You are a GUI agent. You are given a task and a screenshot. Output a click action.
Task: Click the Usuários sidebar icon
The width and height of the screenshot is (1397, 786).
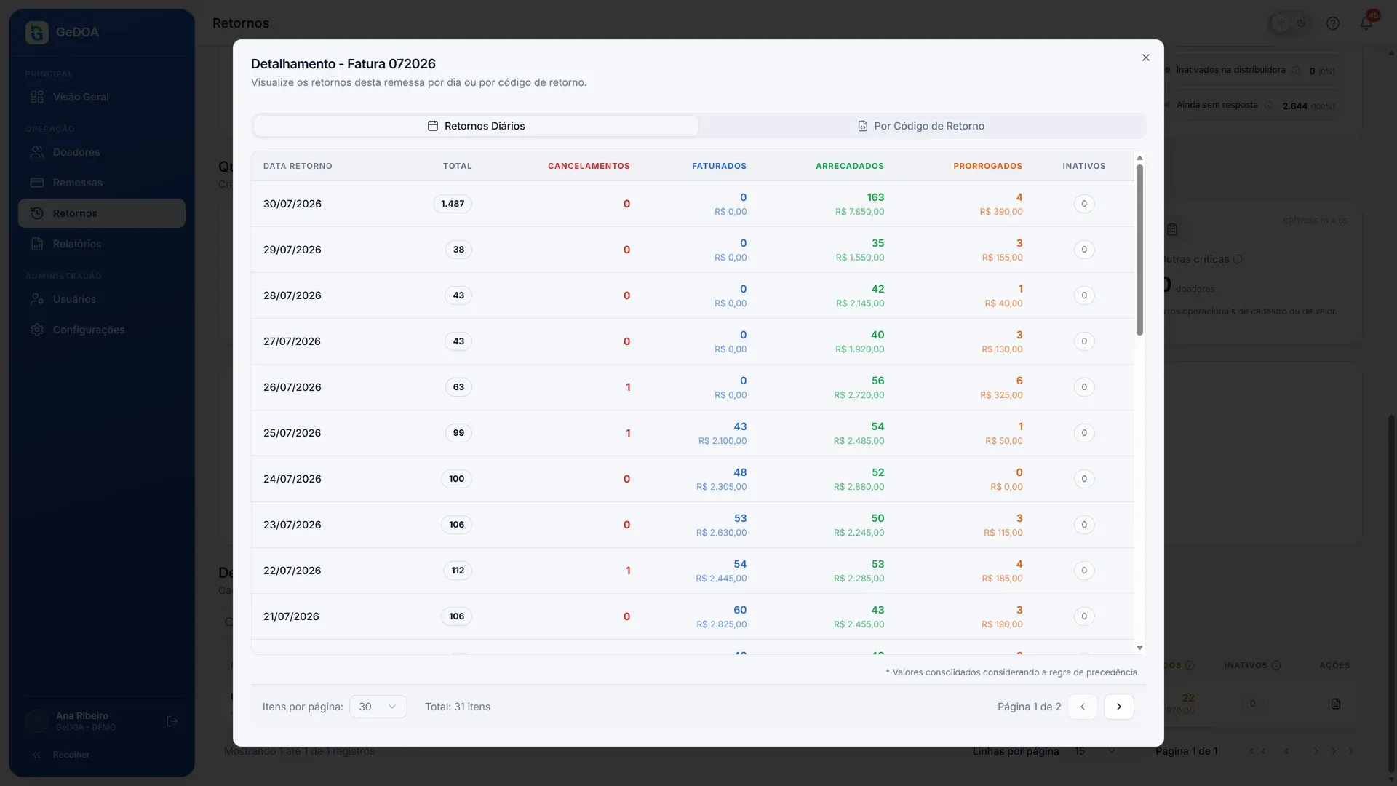(37, 299)
